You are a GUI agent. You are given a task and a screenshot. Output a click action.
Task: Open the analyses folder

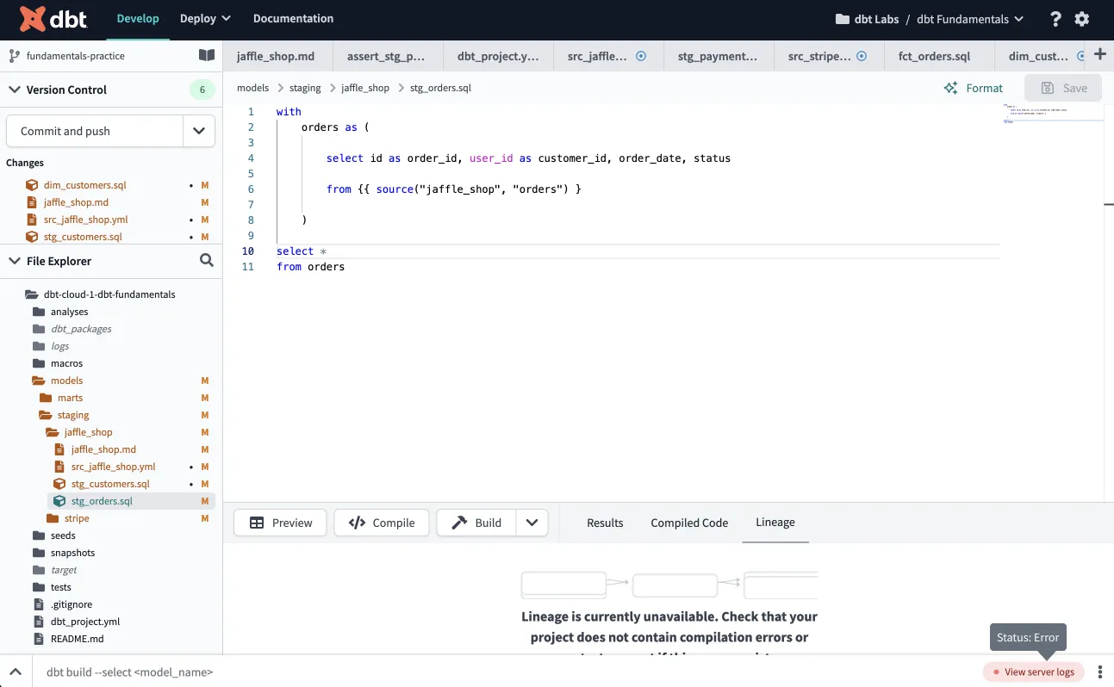69,312
